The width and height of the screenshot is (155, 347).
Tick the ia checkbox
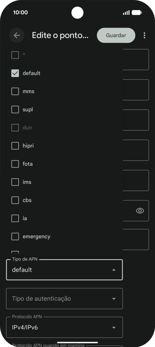click(15, 218)
